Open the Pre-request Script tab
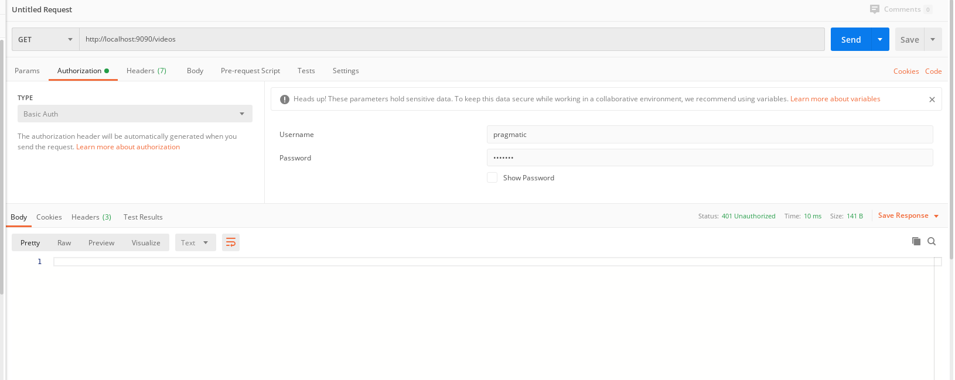Viewport: 955px width, 380px height. tap(250, 71)
